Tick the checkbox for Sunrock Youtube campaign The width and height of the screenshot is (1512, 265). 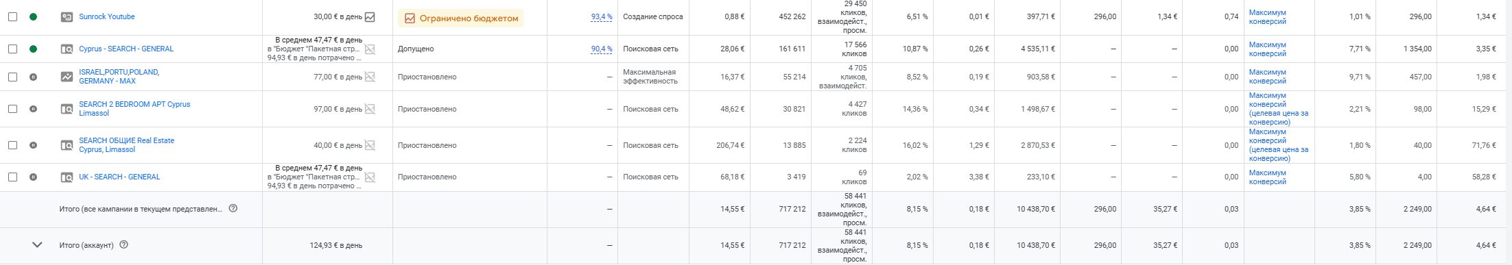12,16
